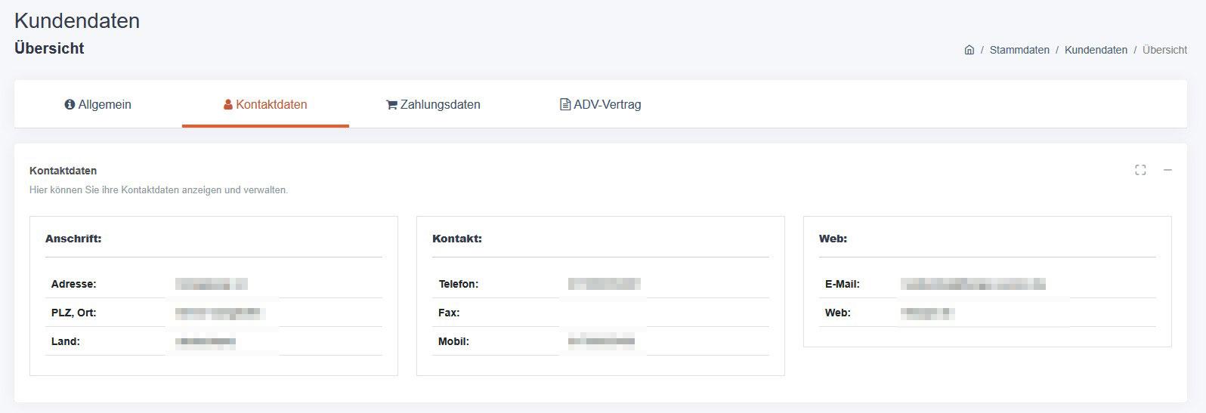Switch to the Allgemein tab
1206x413 pixels.
104,105
